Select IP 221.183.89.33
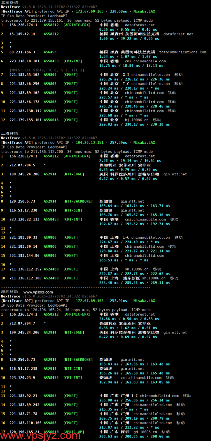The width and height of the screenshot is (211, 441). [23, 237]
